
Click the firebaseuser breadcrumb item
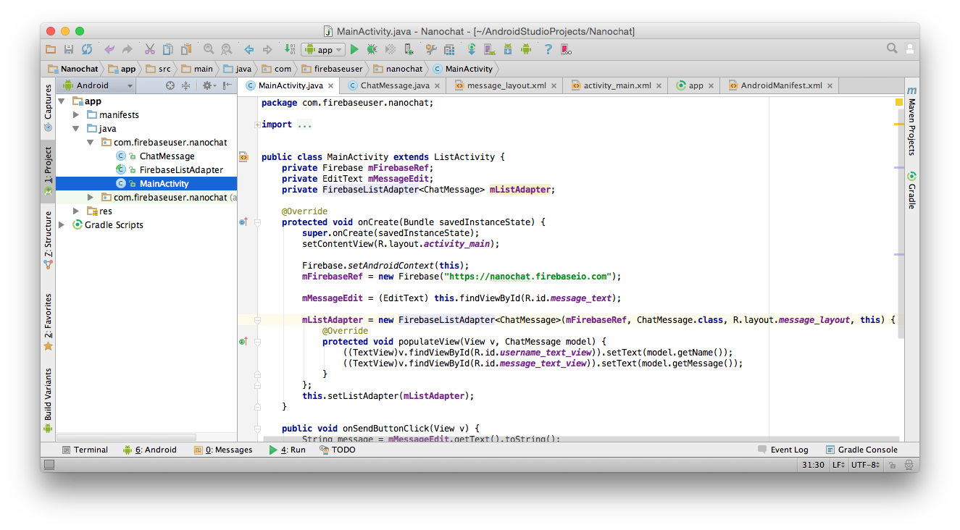click(x=331, y=69)
